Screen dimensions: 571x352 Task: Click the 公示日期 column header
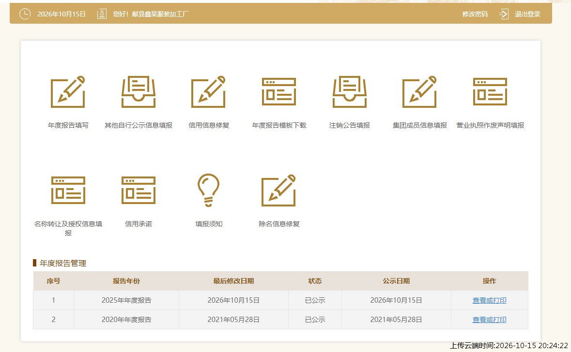(396, 281)
